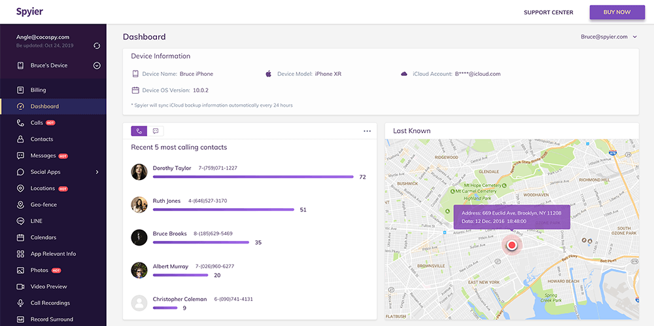Click the Spyier logo
This screenshot has height=326, width=654.
[x=29, y=12]
